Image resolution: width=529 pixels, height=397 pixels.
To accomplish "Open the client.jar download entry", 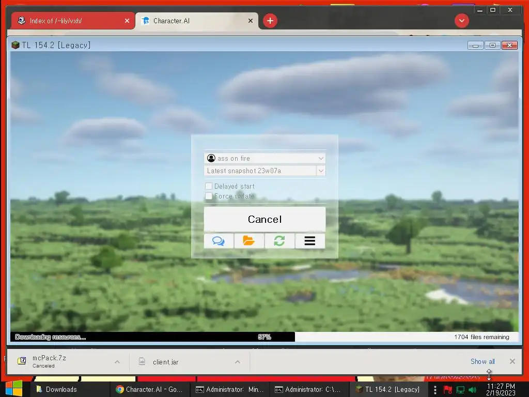I will pos(189,361).
